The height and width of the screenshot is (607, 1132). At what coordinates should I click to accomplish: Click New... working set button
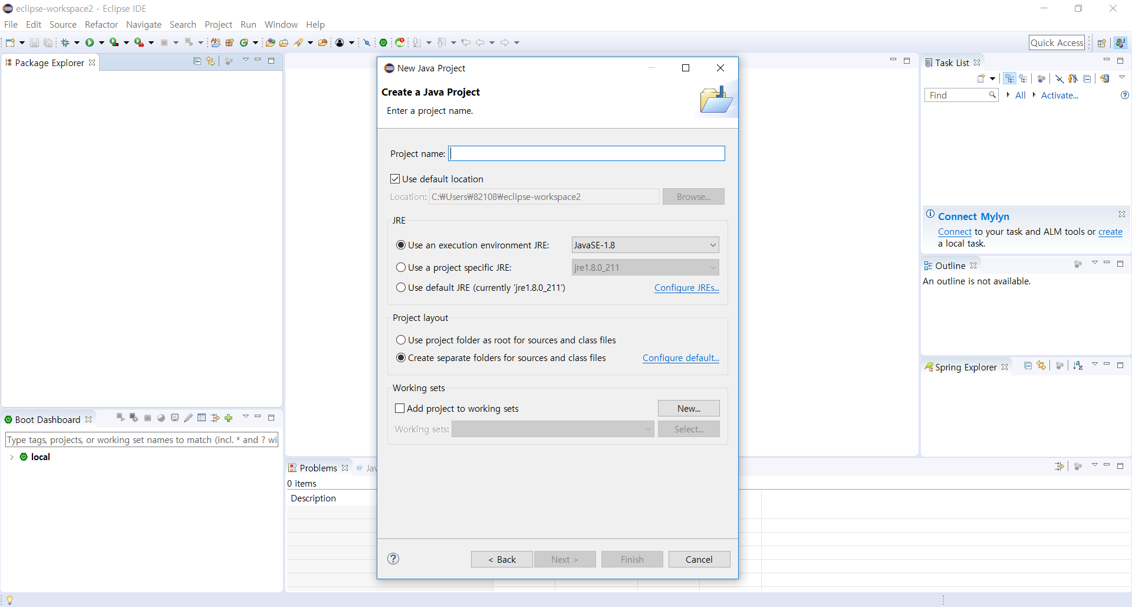tap(689, 408)
